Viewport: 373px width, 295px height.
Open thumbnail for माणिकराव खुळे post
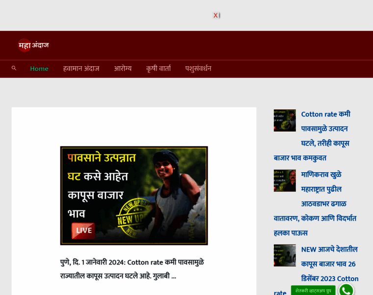pyautogui.click(x=285, y=180)
